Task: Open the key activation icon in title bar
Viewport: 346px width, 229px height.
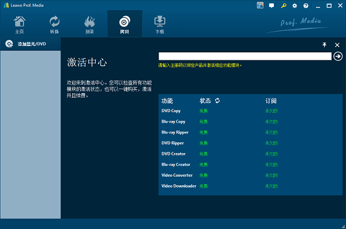Action: pyautogui.click(x=284, y=6)
